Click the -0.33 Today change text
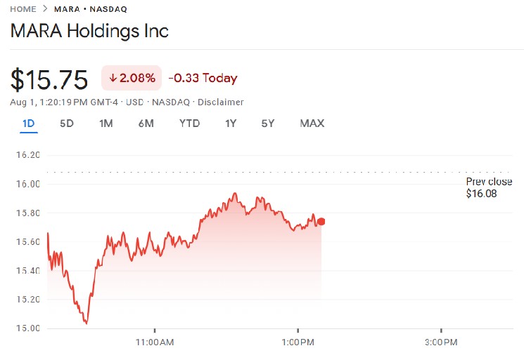This screenshot has height=360, width=524. click(204, 78)
